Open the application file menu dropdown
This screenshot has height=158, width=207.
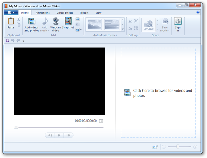pyautogui.click(x=10, y=13)
